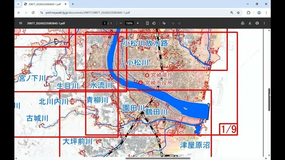This screenshot has width=285, height=160.
Task: Click the scroll down arrow
Action: coord(269,156)
